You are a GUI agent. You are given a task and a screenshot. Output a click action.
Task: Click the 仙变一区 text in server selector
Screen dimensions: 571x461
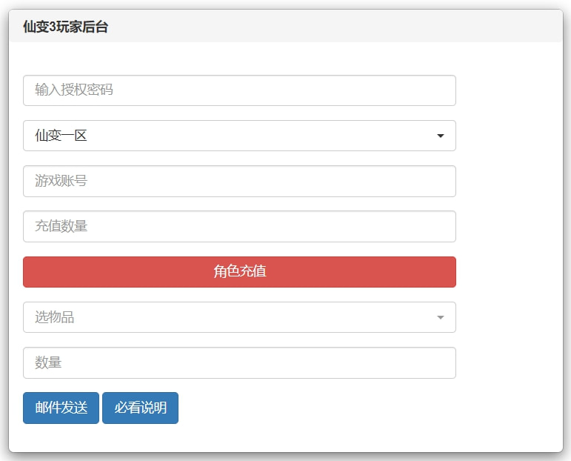point(61,136)
